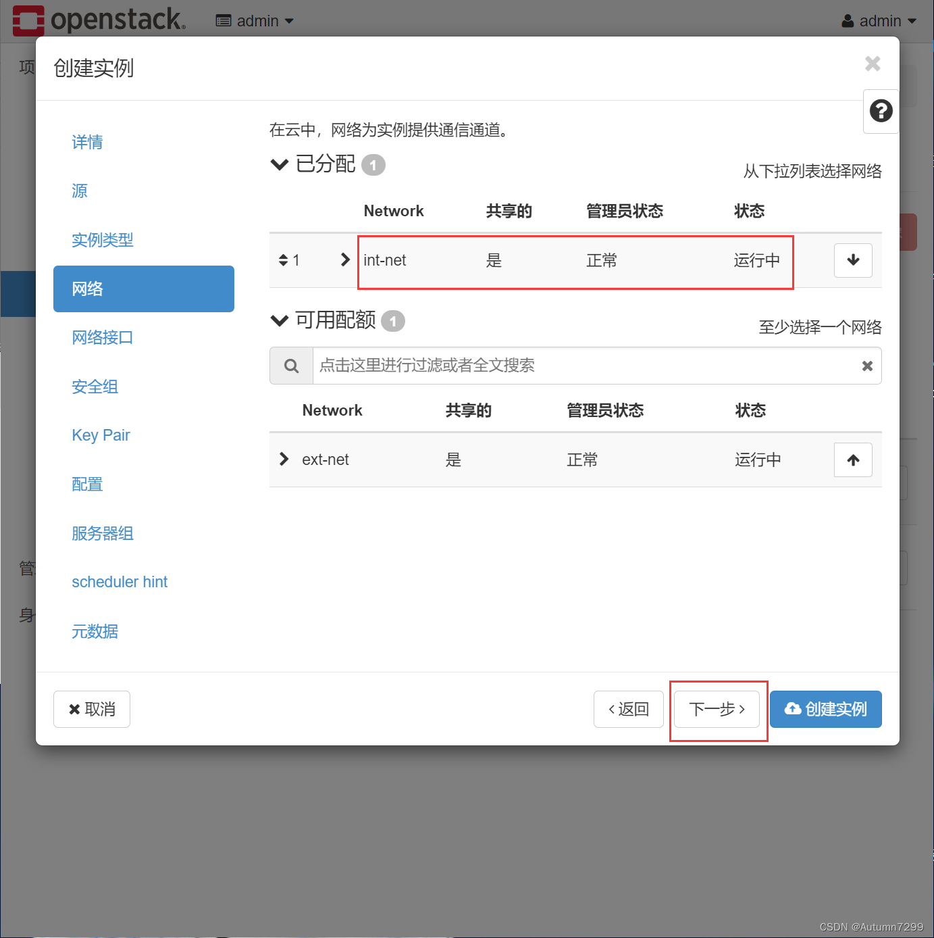
Task: Collapse the 已分配 section
Action: point(279,164)
